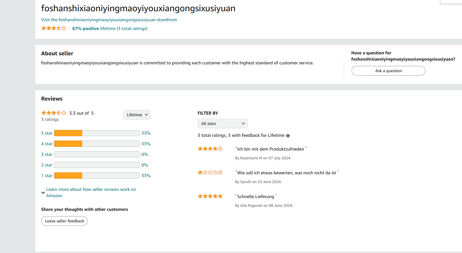Viewport: 462px width, 253px height.
Task: Open the All stars filter dropdown
Action: (x=223, y=124)
